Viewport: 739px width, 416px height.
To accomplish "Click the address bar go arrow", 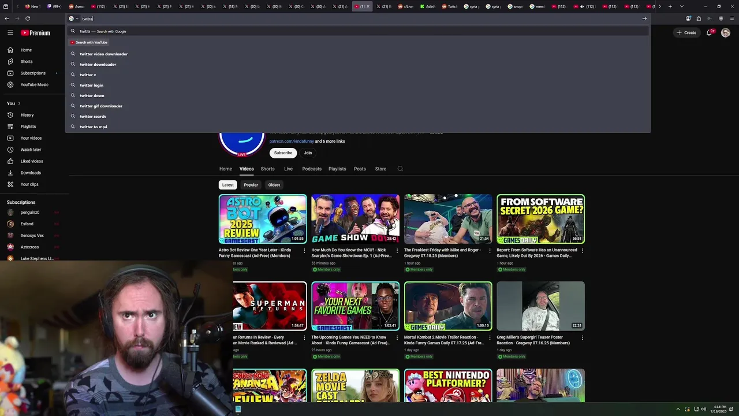I will click(x=644, y=18).
